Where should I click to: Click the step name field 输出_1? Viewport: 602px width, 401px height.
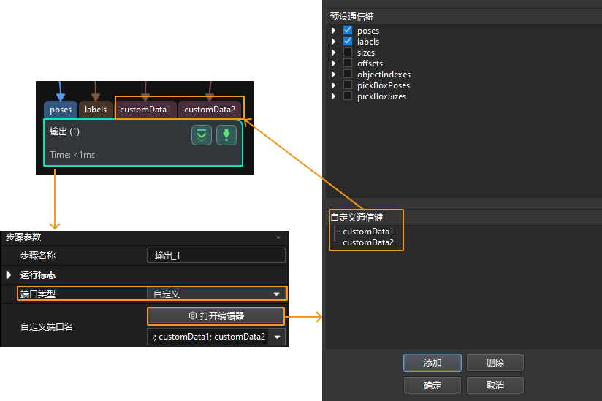pyautogui.click(x=216, y=256)
